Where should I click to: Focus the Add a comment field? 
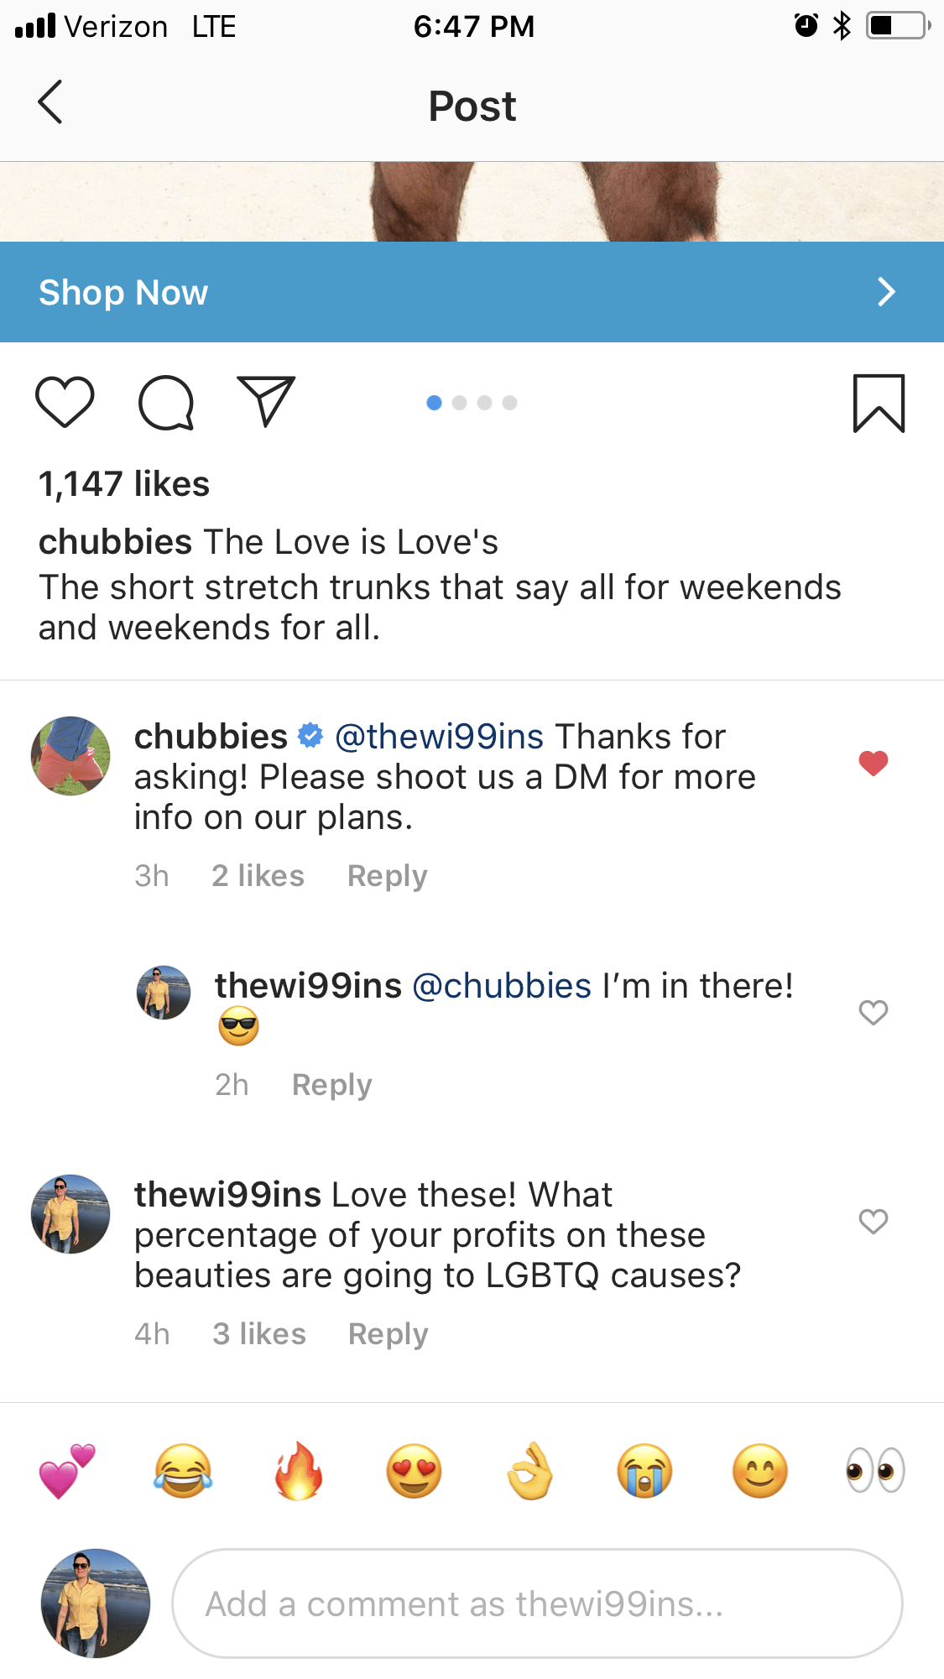click(x=537, y=1603)
